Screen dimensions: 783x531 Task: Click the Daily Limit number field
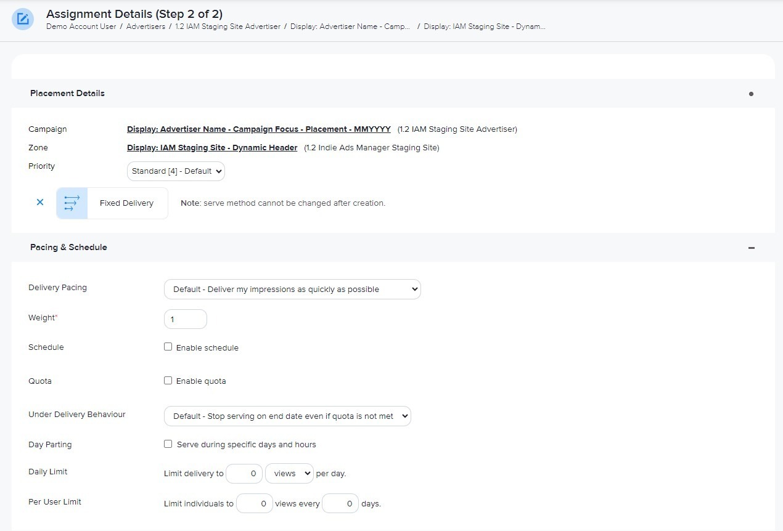click(x=244, y=474)
